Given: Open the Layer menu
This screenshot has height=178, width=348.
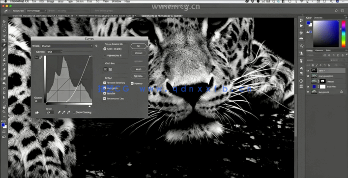Looking at the screenshot, I should (x=60, y=1).
